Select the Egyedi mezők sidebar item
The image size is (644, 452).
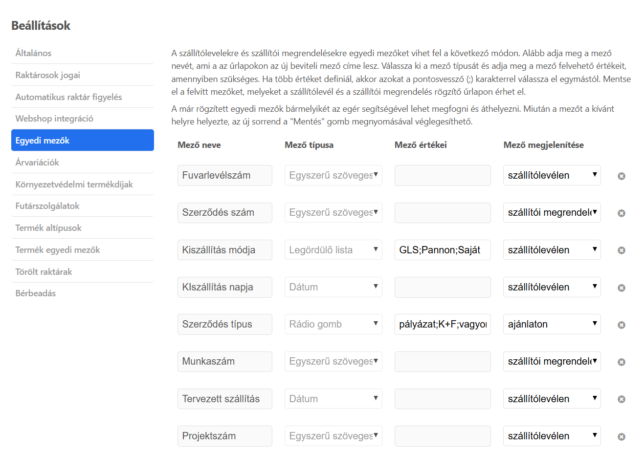[x=83, y=140]
